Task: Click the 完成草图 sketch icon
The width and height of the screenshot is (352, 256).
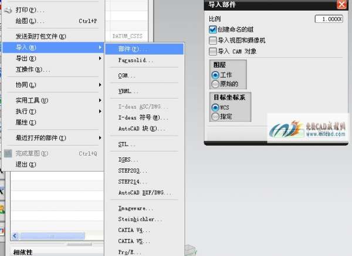Action: pos(8,153)
